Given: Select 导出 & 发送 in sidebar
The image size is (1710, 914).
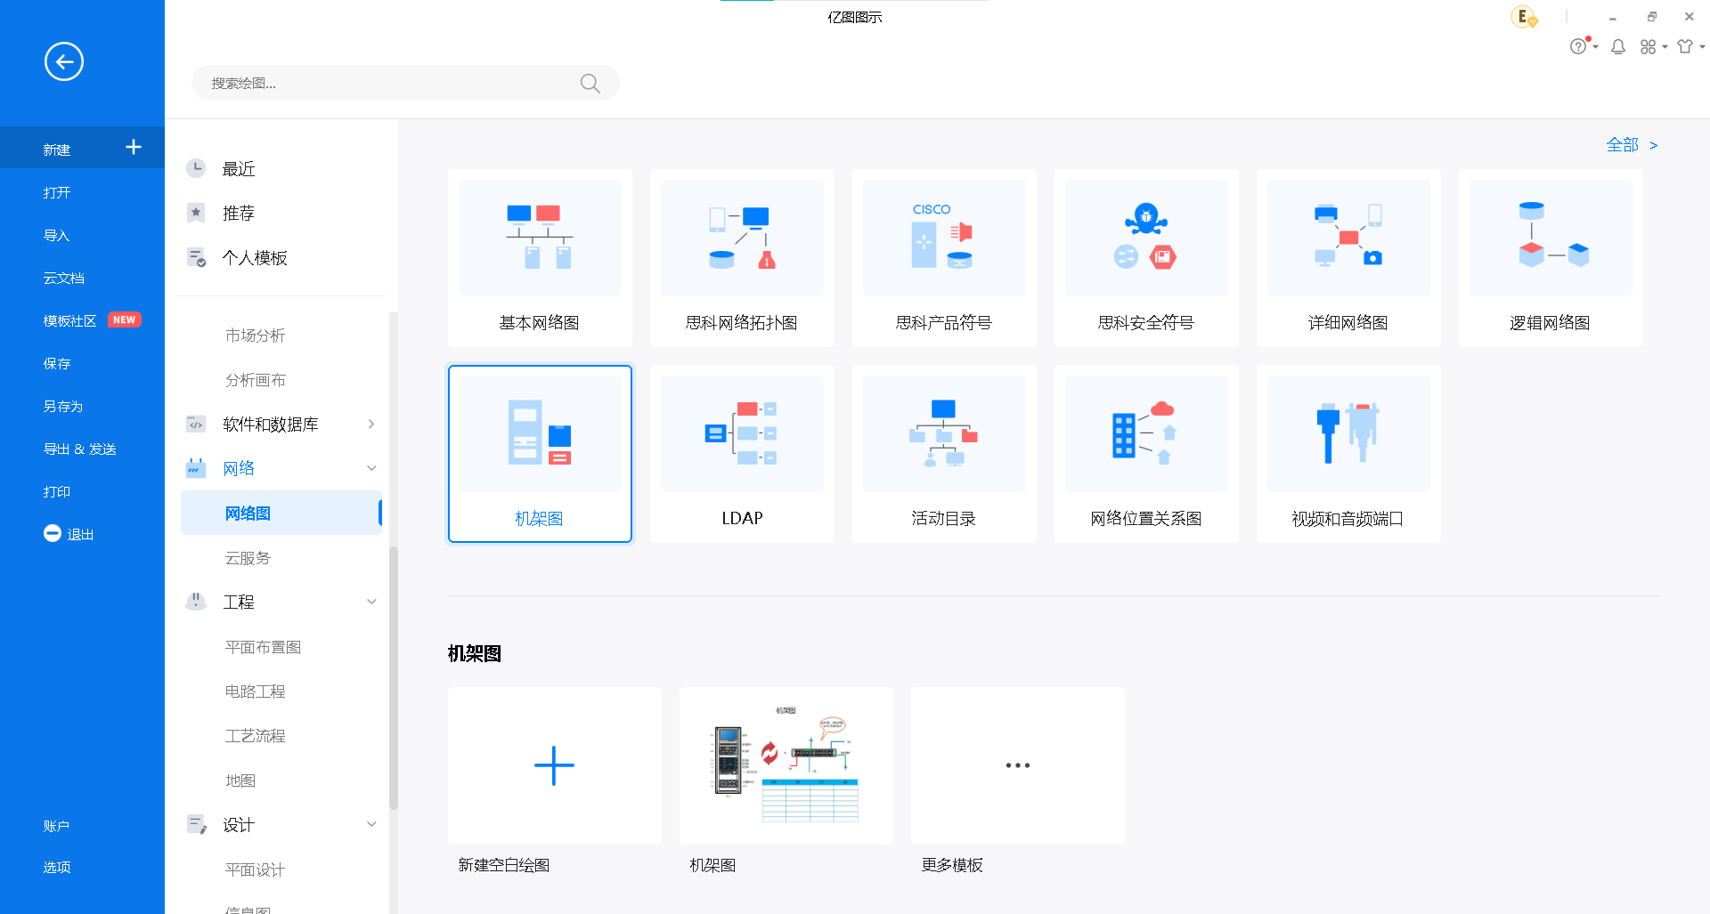Looking at the screenshot, I should [x=80, y=449].
